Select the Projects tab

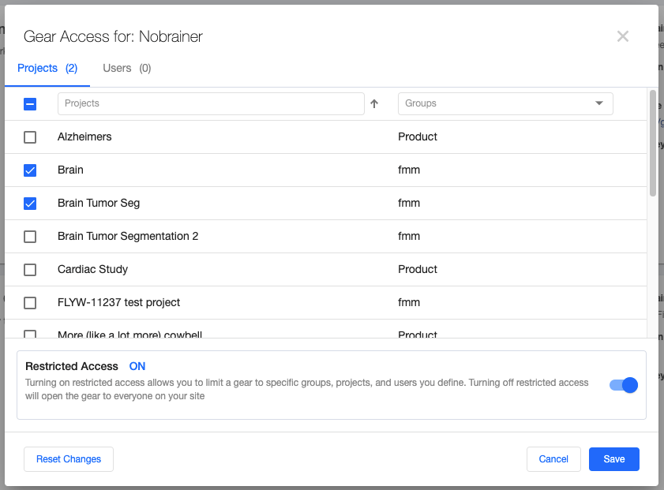coord(47,68)
